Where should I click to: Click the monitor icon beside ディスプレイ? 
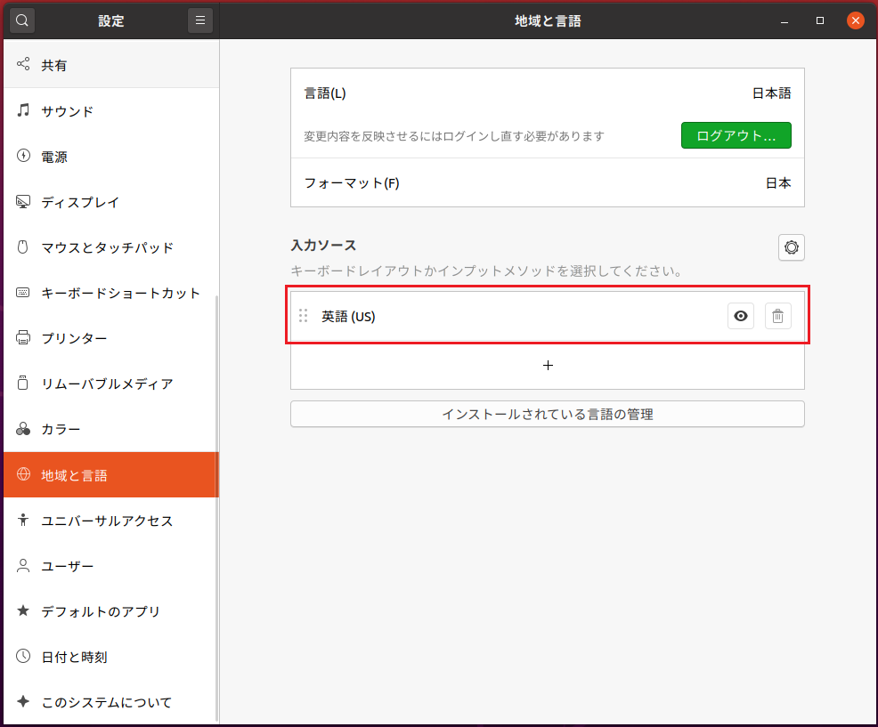pos(23,201)
